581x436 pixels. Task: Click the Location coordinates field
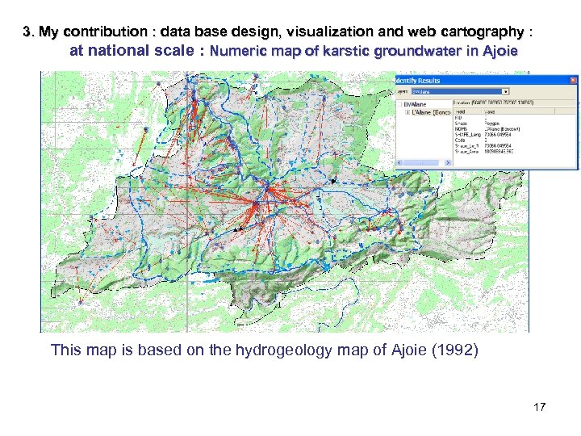(514, 103)
